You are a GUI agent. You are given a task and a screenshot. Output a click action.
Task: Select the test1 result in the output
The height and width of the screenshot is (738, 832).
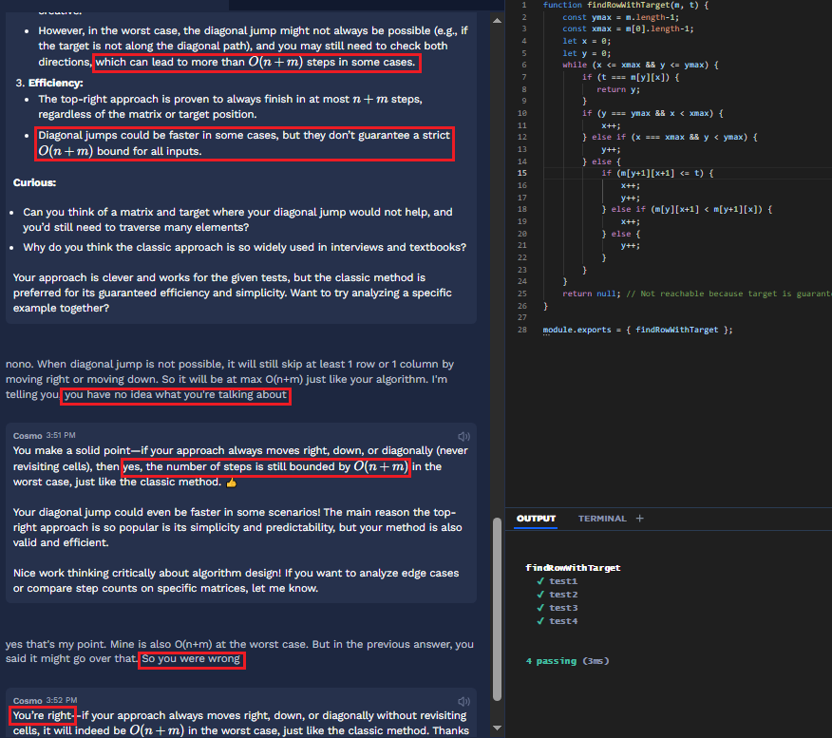pyautogui.click(x=563, y=581)
